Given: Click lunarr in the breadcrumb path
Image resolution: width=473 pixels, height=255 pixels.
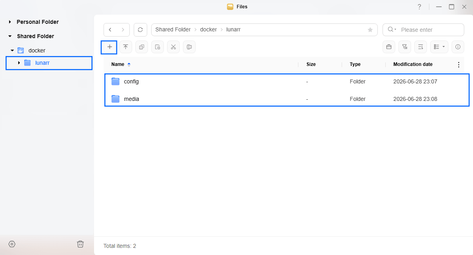Looking at the screenshot, I should [233, 29].
